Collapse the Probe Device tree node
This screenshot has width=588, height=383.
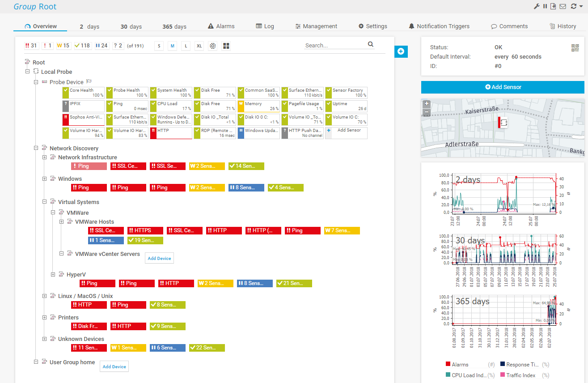(x=36, y=82)
